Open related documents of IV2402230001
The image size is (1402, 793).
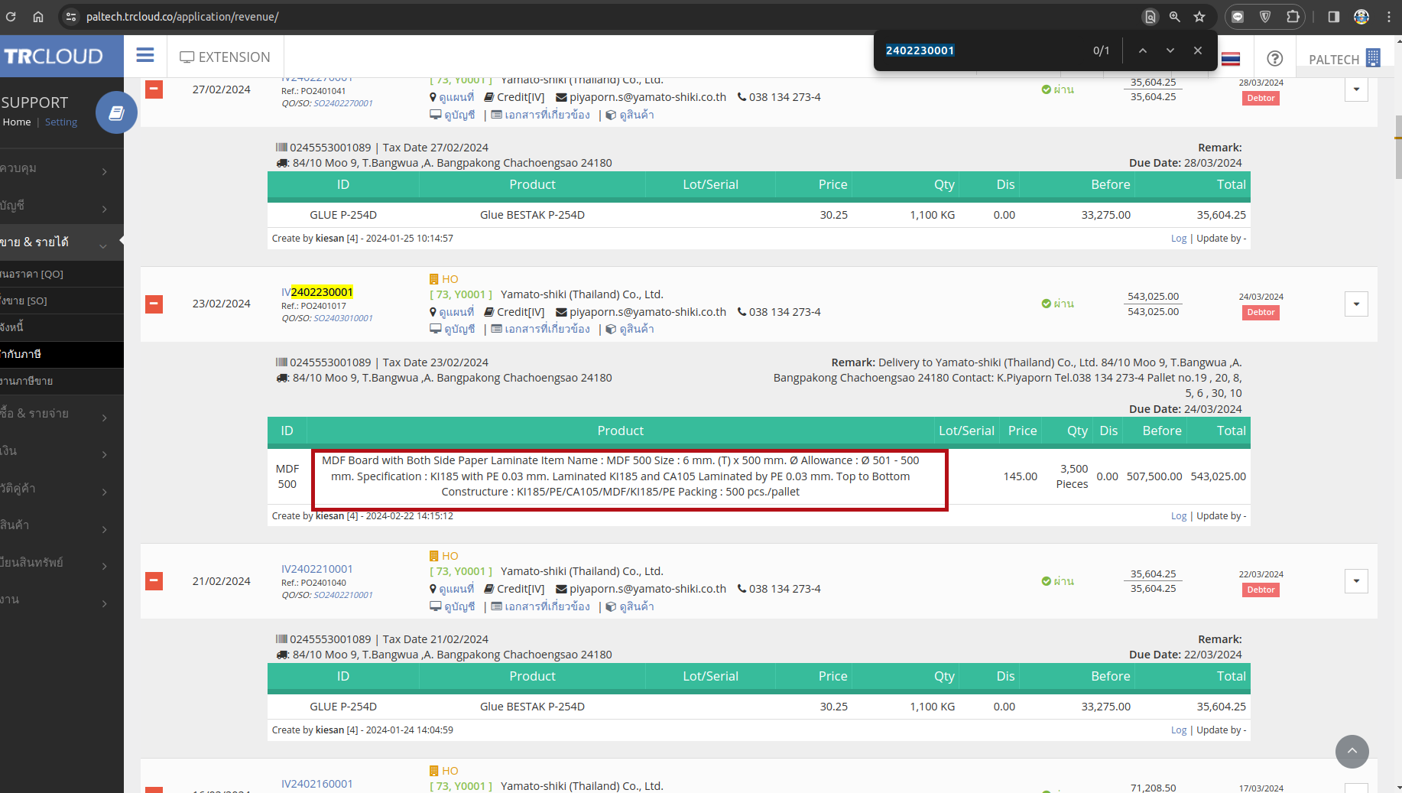point(540,329)
